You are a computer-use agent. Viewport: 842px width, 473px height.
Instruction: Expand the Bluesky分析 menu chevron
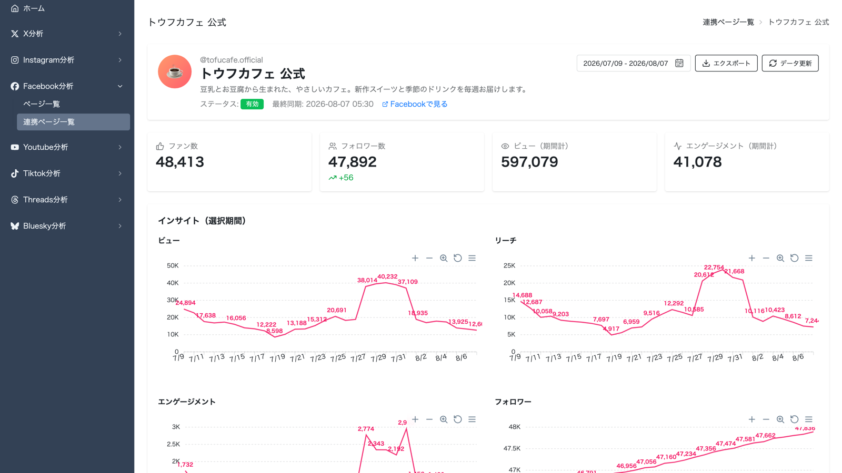tap(120, 226)
